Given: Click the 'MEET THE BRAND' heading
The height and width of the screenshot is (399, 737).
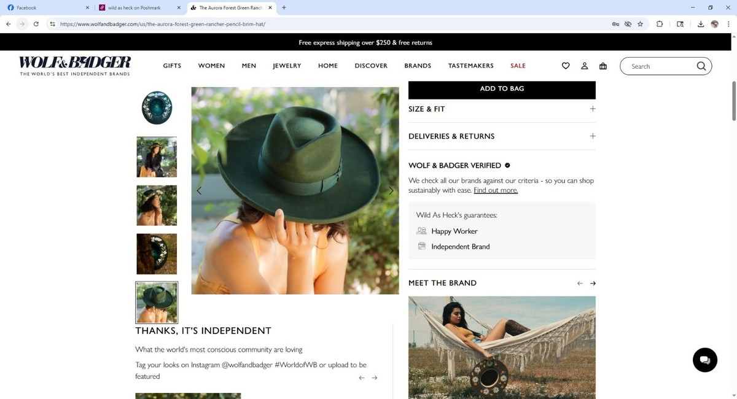Looking at the screenshot, I should pyautogui.click(x=442, y=283).
